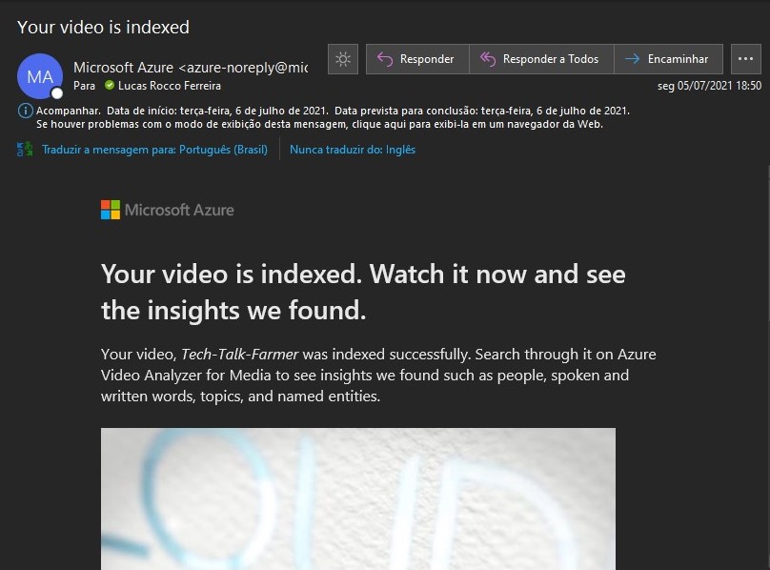770x570 pixels.
Task: Click the Responder button
Action: 417,59
